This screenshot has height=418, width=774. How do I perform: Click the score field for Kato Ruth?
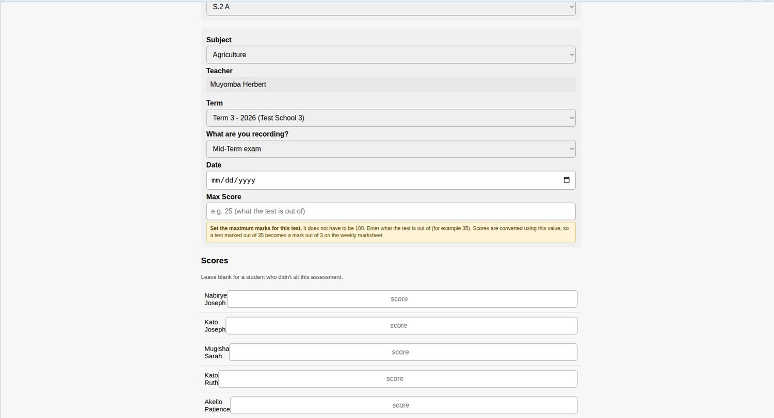[x=398, y=379]
